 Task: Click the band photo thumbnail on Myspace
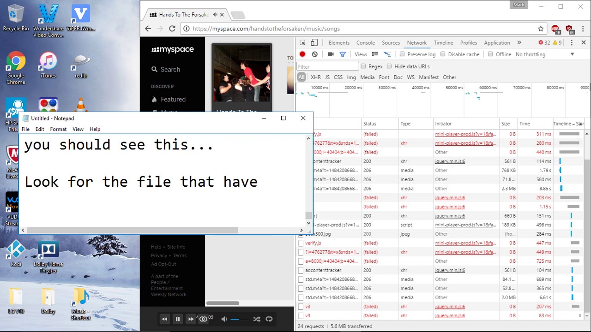(241, 74)
